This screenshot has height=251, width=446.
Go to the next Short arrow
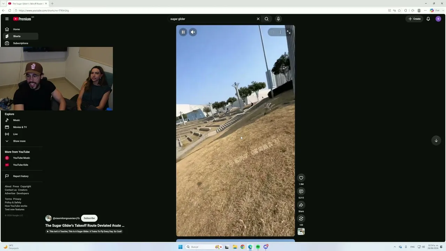[x=436, y=140]
